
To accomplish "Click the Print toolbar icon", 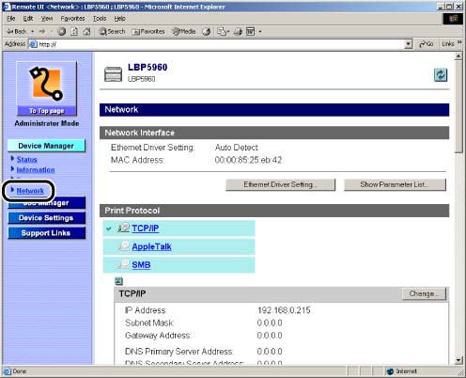I will click(238, 31).
